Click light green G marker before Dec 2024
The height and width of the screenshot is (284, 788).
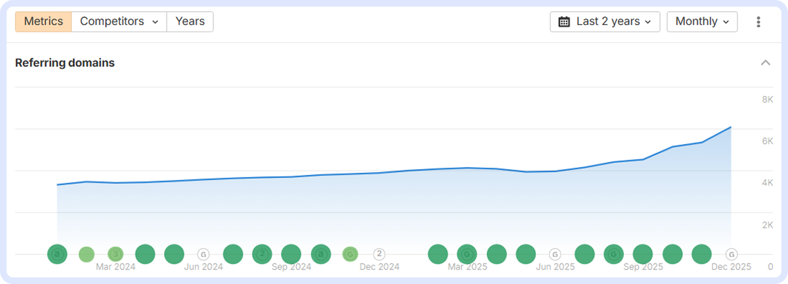350,254
